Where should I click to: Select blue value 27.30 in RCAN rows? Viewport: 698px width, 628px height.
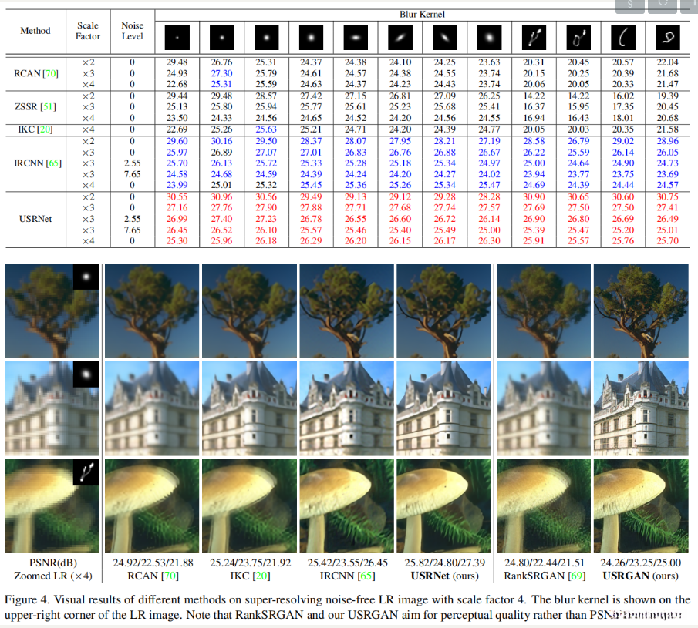tap(221, 73)
